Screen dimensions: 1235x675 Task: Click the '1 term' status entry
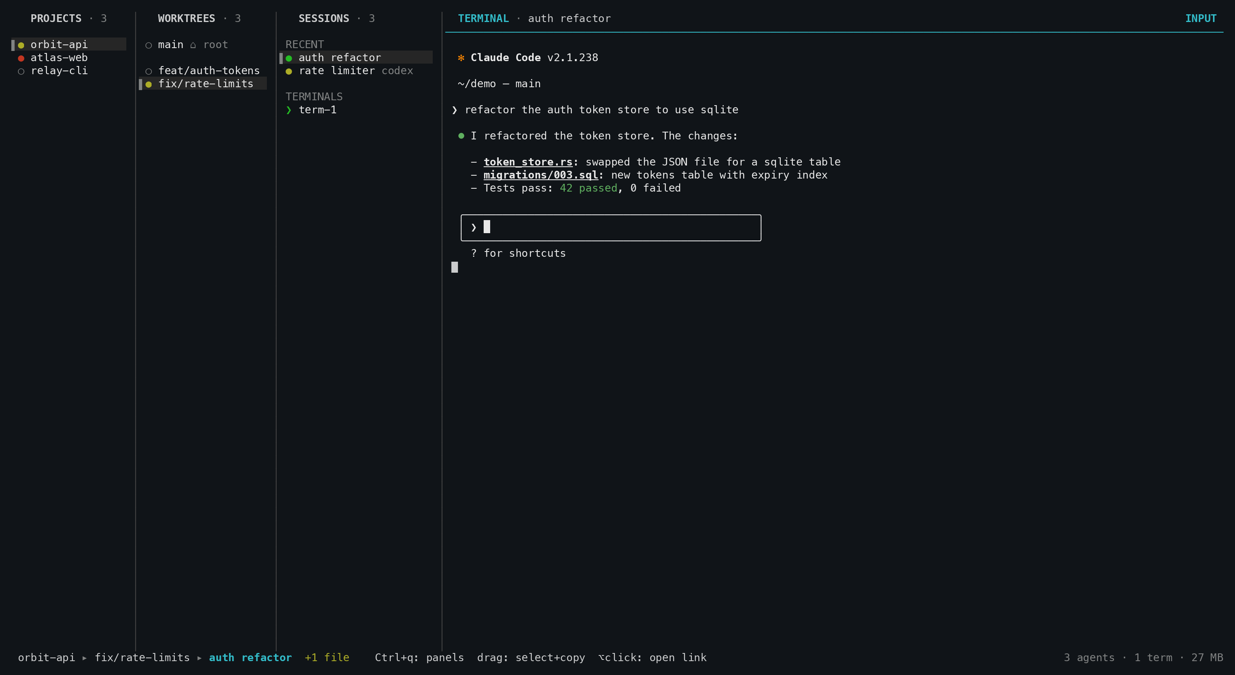click(x=1153, y=657)
